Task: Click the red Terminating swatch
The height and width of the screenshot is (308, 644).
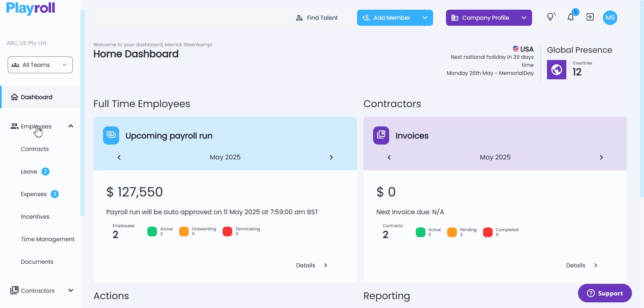Action: click(227, 232)
